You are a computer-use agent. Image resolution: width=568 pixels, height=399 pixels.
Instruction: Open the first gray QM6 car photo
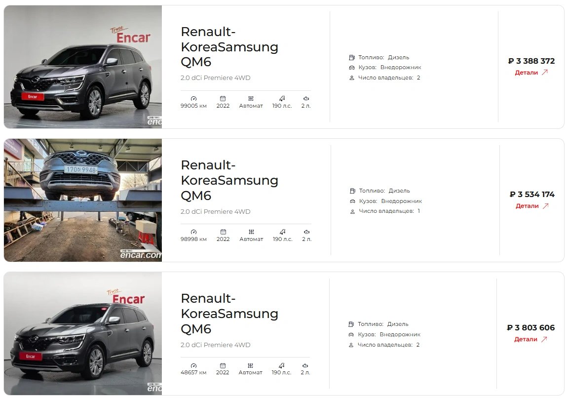point(83,67)
